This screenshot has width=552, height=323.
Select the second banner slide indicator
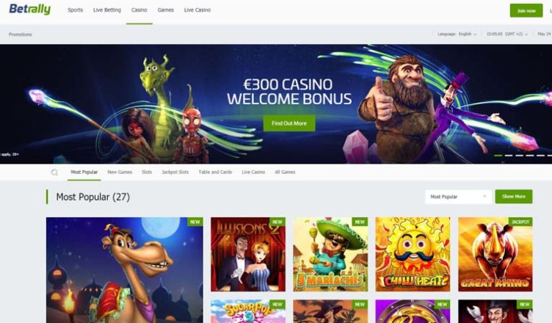[x=509, y=156]
